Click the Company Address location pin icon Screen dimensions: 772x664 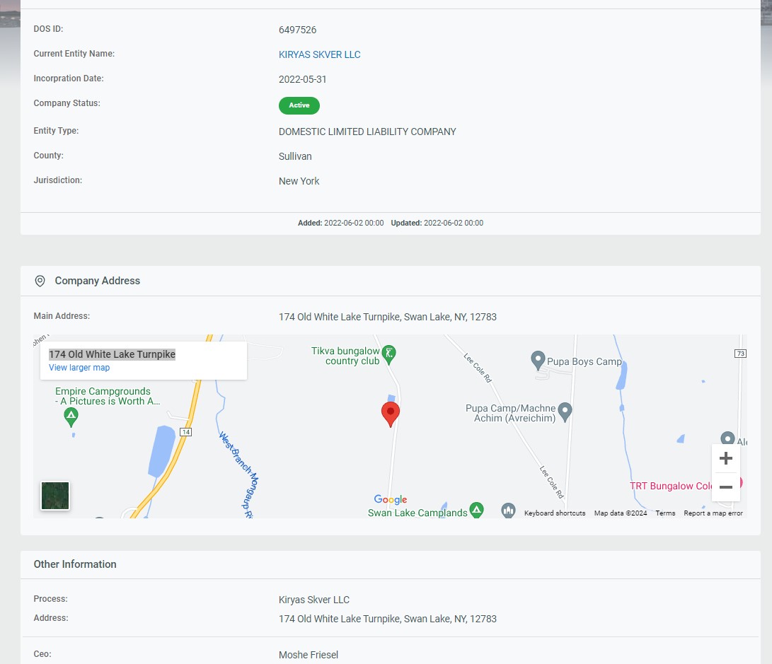tap(40, 281)
